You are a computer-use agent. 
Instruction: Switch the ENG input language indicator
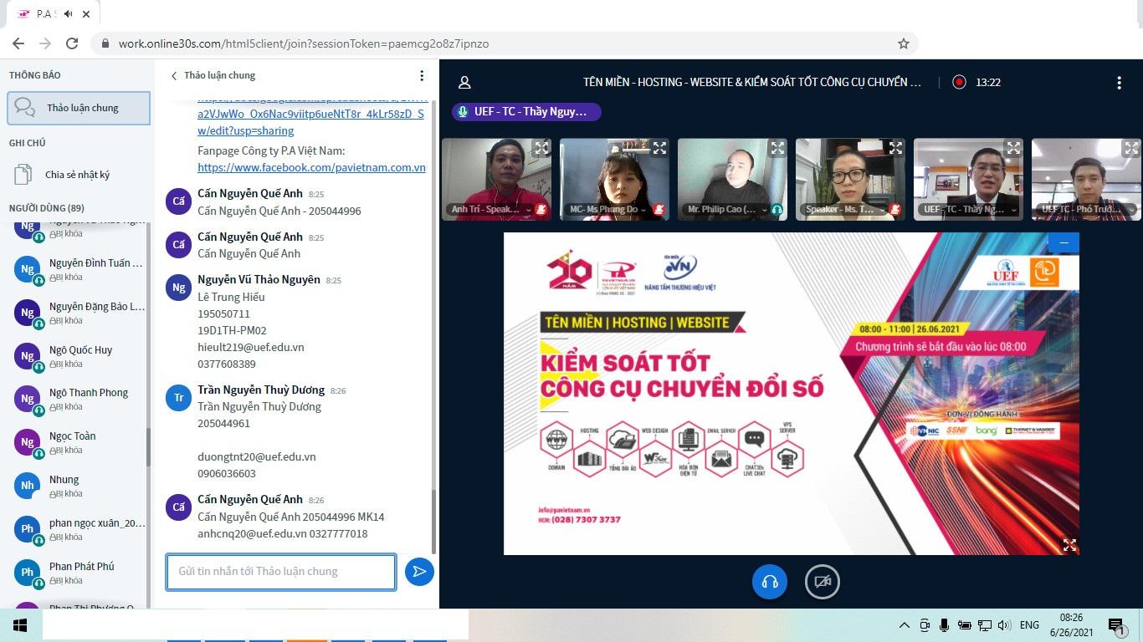tap(1029, 625)
